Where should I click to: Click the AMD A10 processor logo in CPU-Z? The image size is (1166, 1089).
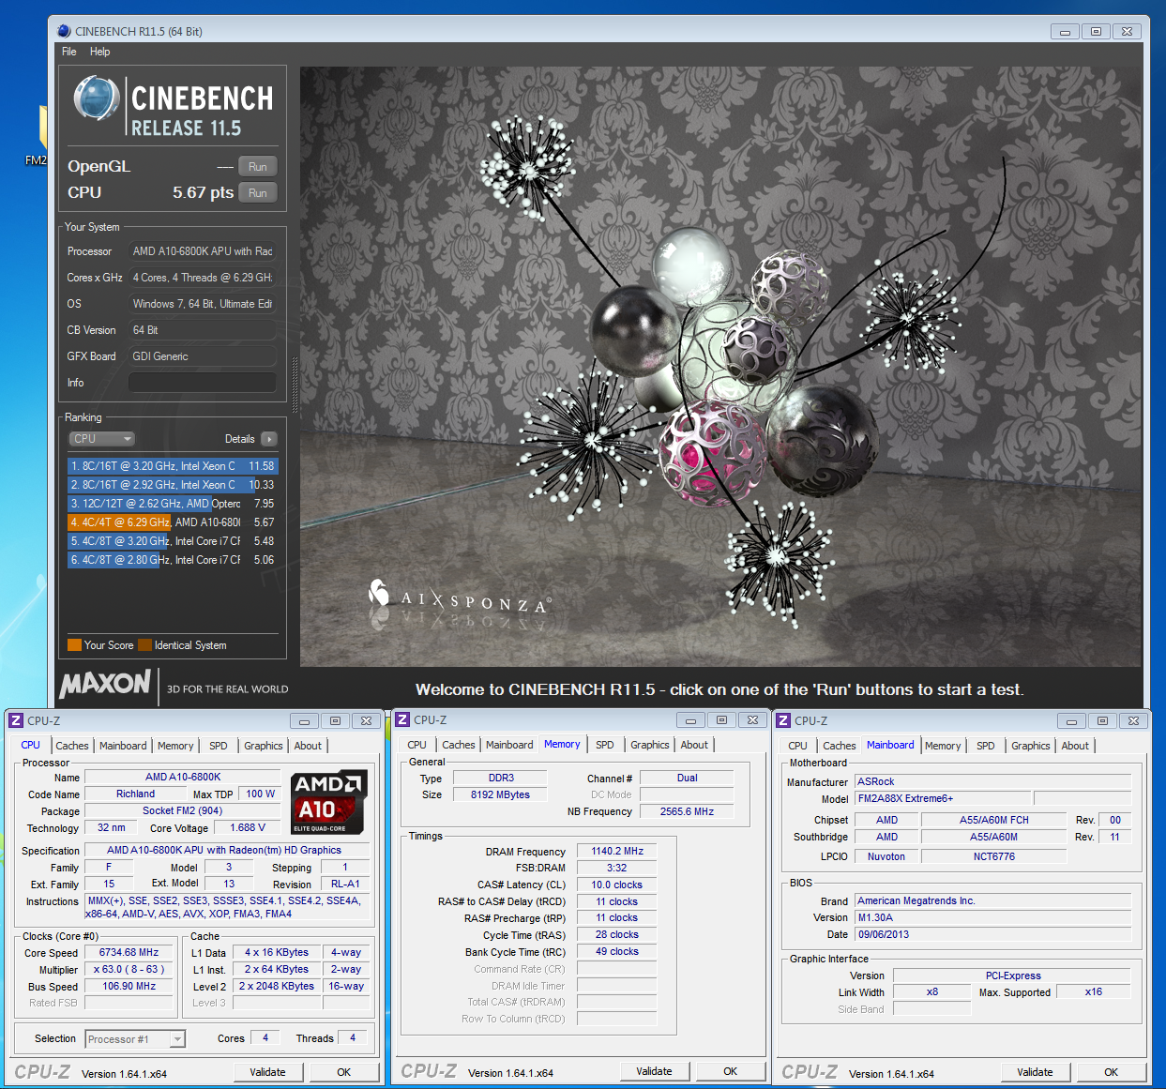click(x=326, y=802)
